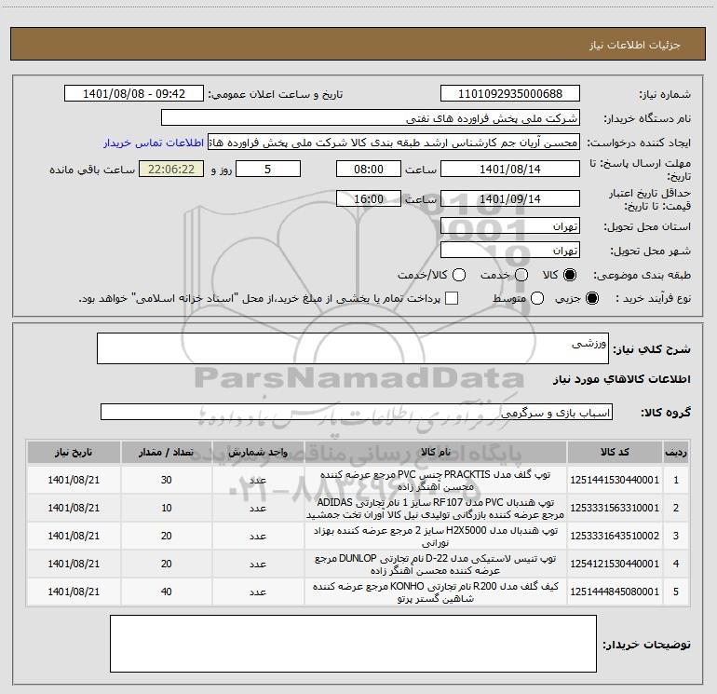
Task: Click the KONHO R200 golf bag item name
Action: click(x=436, y=592)
